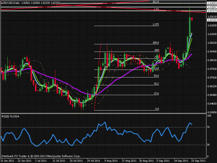Click the 0.96230 price axis value

(x=212, y=86)
